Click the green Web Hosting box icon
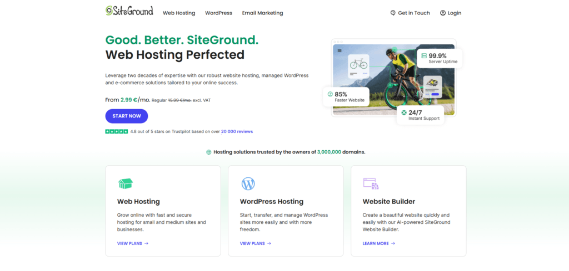 (126, 183)
